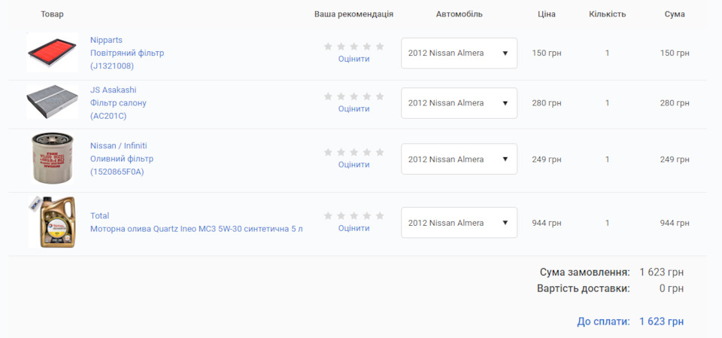Open Повітряний фільтр product link
The width and height of the screenshot is (722, 338).
tap(127, 53)
